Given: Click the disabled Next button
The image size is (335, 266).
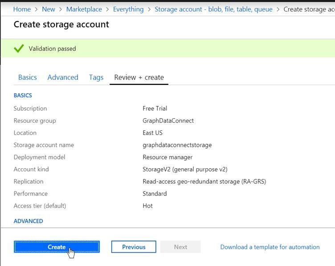Looking at the screenshot, I should tap(180, 247).
